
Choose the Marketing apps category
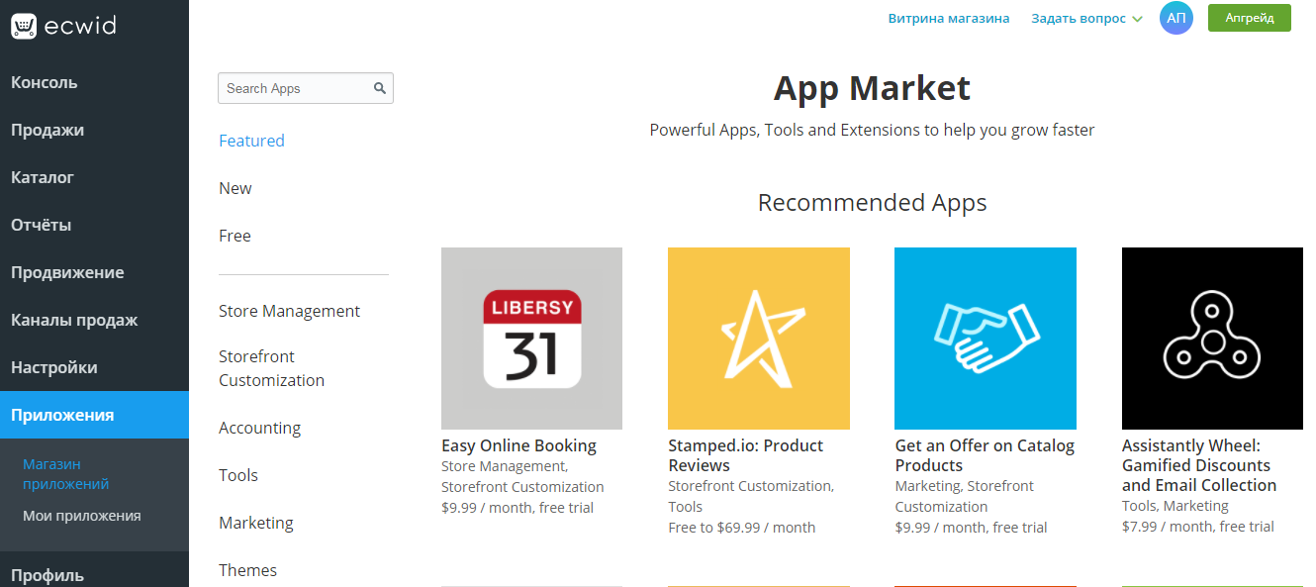click(x=256, y=523)
